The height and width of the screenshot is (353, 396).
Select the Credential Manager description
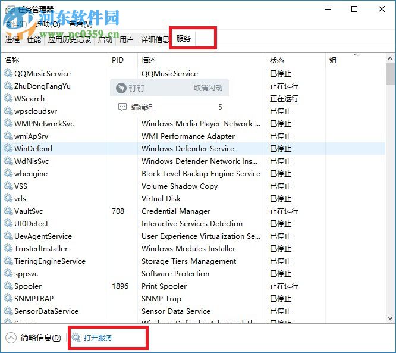(x=176, y=211)
